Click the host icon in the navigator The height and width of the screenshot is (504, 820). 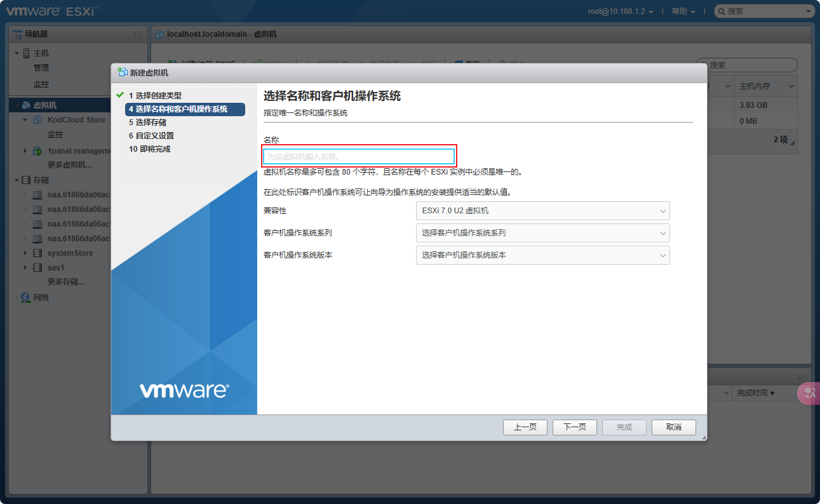click(27, 53)
